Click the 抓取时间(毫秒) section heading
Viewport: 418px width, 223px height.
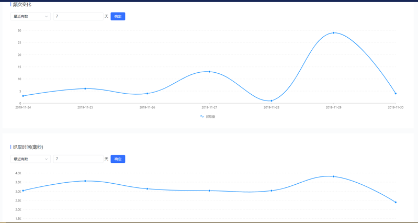tap(28, 147)
